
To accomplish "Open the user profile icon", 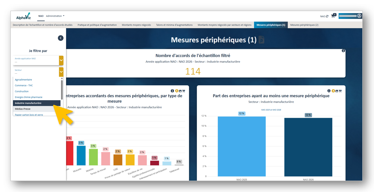I will point(359,16).
